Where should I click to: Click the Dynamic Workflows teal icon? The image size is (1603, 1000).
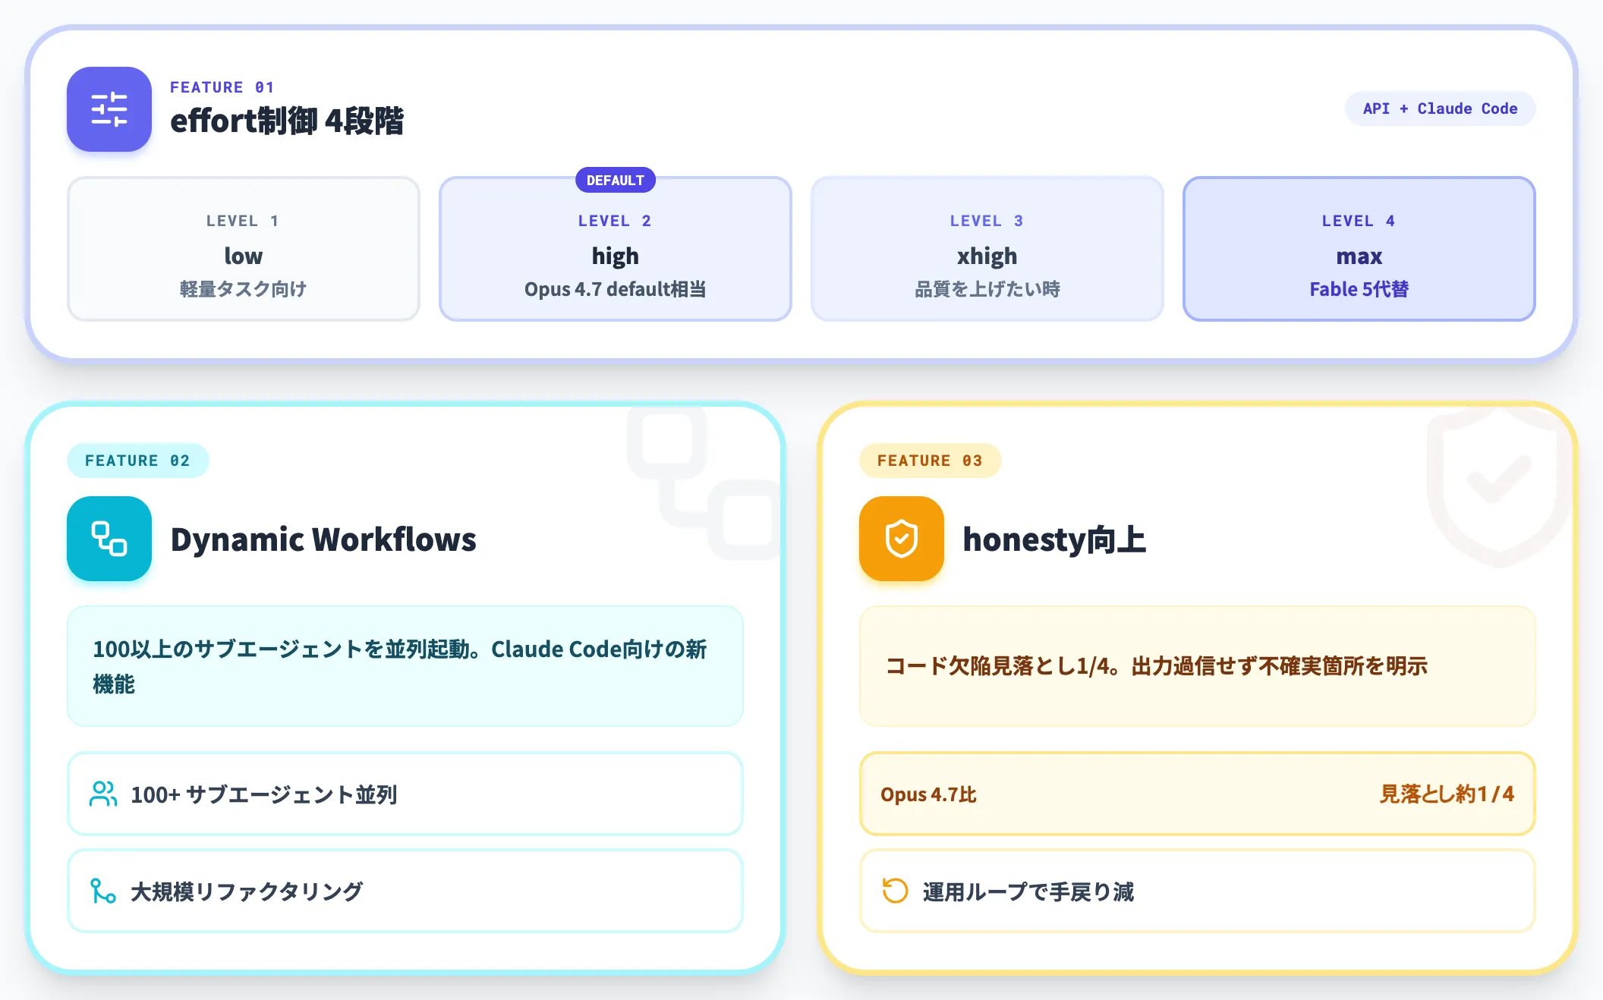pos(109,539)
